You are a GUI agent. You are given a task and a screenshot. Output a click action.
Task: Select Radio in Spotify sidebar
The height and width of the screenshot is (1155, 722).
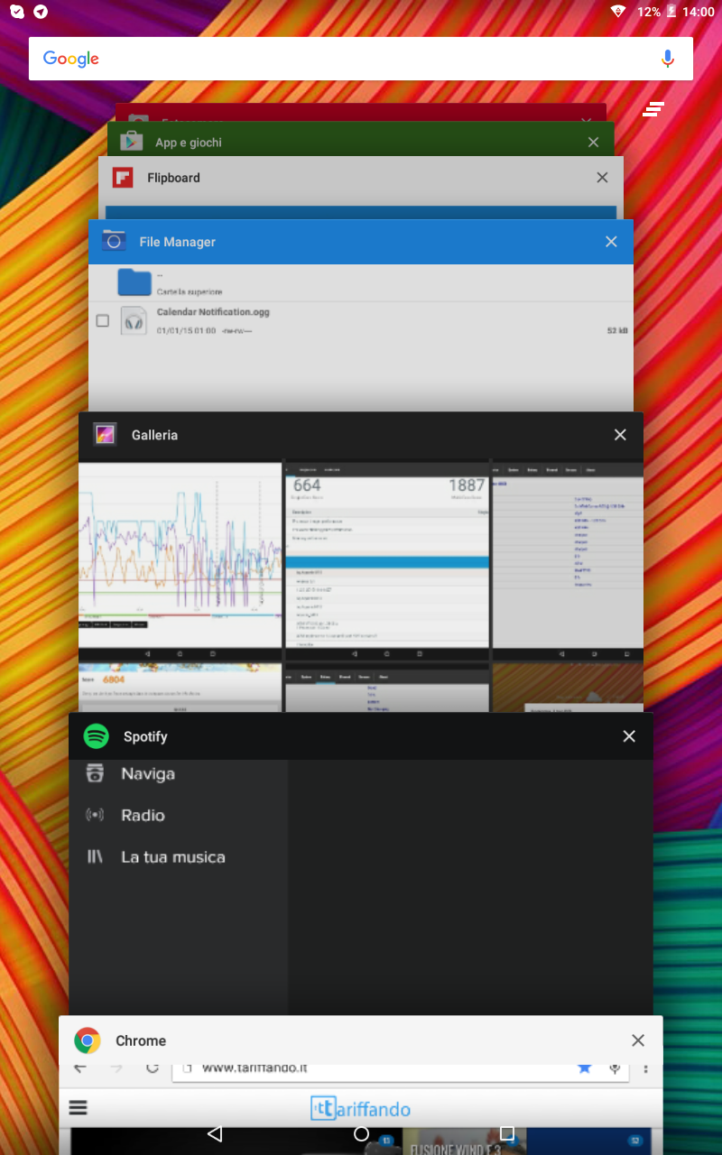[x=143, y=816]
